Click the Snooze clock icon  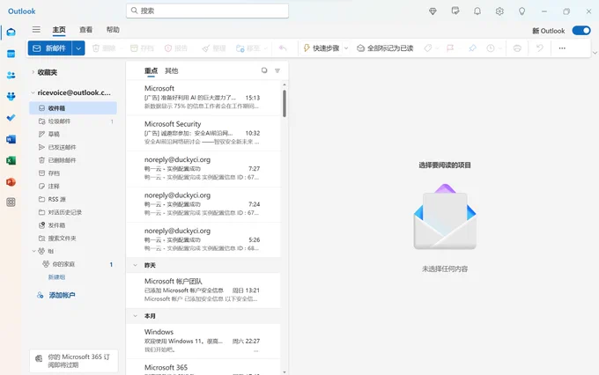tap(491, 48)
